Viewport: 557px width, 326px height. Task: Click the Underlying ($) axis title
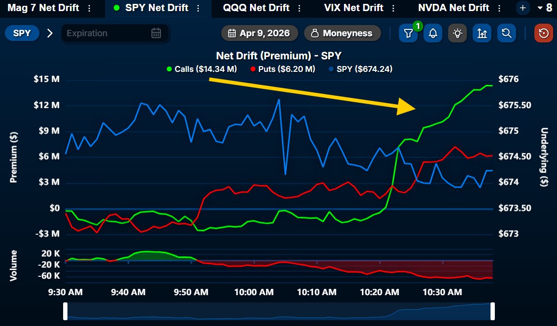click(x=544, y=157)
